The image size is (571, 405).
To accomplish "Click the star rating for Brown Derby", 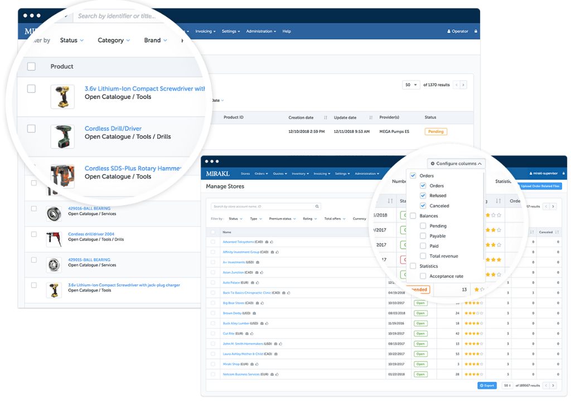I will [x=474, y=313].
